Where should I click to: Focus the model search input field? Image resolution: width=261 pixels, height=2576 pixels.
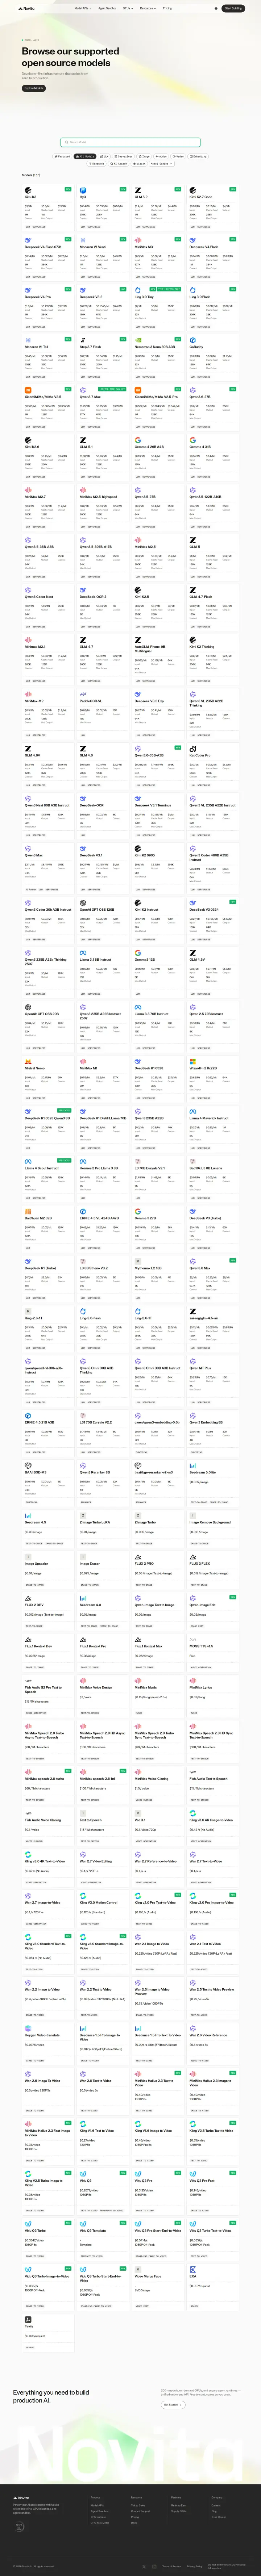click(130, 142)
